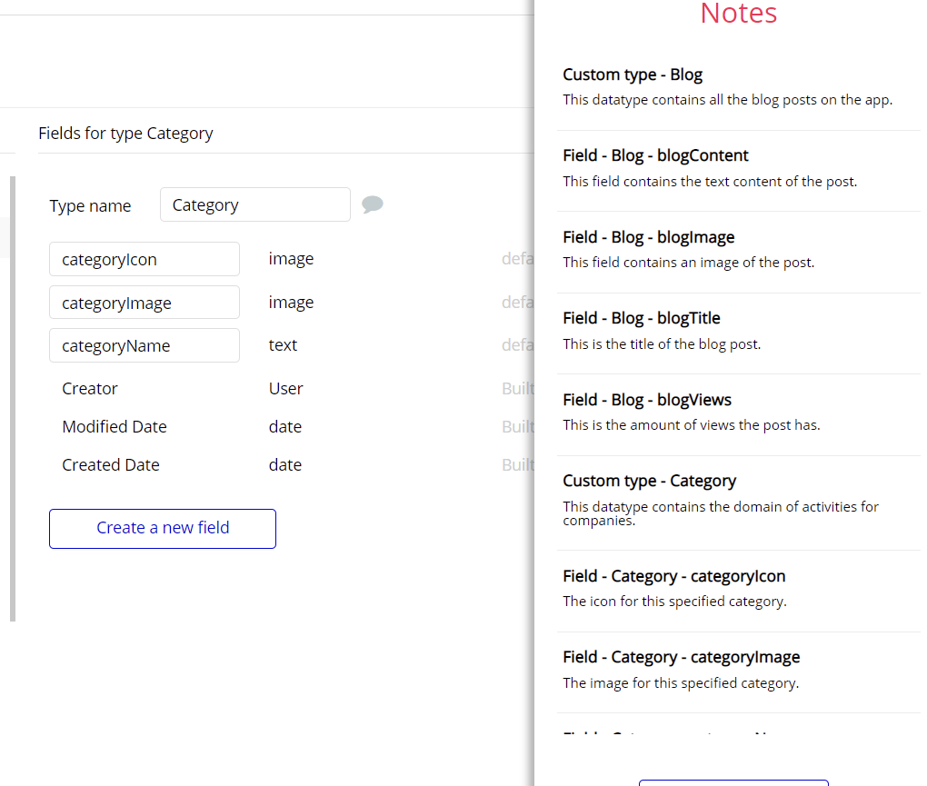Viewport: 927px width, 786px height.
Task: Select the categoryIcon field name box
Action: tap(145, 259)
